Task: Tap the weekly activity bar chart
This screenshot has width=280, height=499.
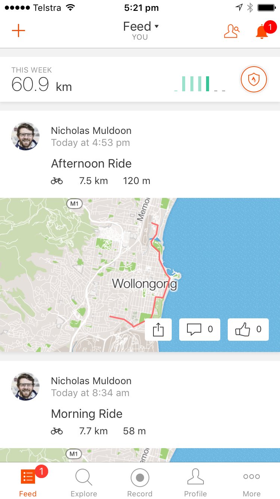Action: click(200, 84)
